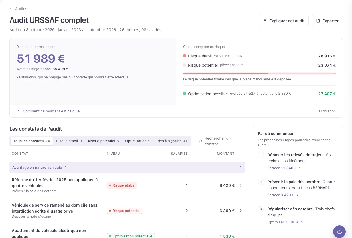The width and height of the screenshot is (352, 238).
Task: Click the red-pink risk composition bar
Action: (259, 74)
